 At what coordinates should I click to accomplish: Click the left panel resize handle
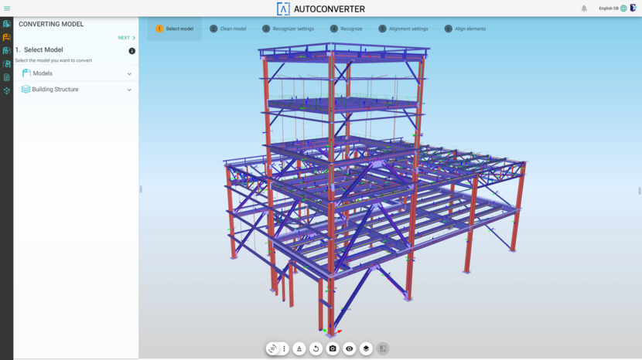[141, 189]
